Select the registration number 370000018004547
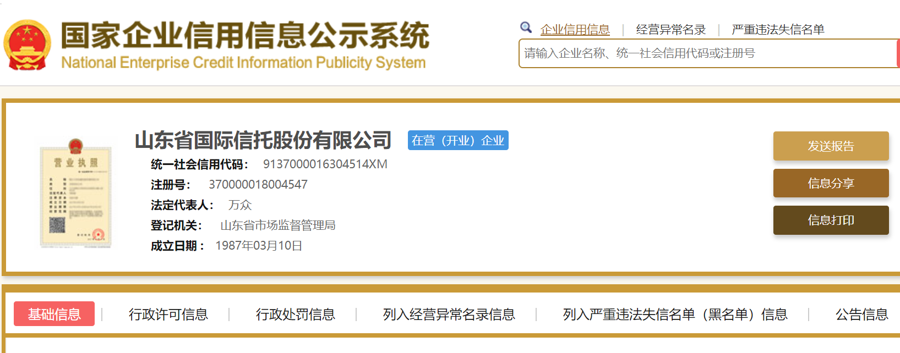This screenshot has width=900, height=353. 258,185
